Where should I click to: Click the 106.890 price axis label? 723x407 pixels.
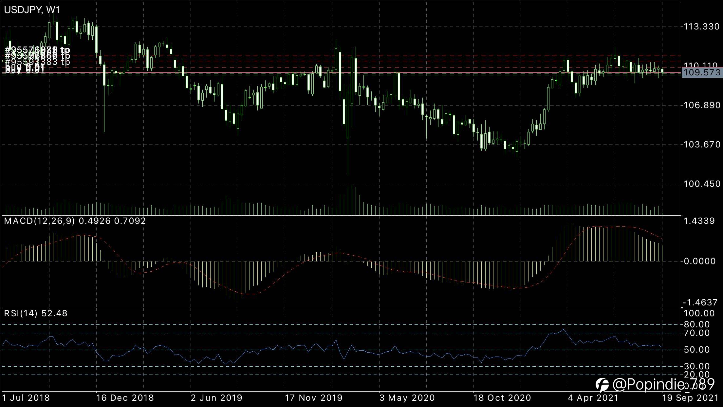click(702, 105)
